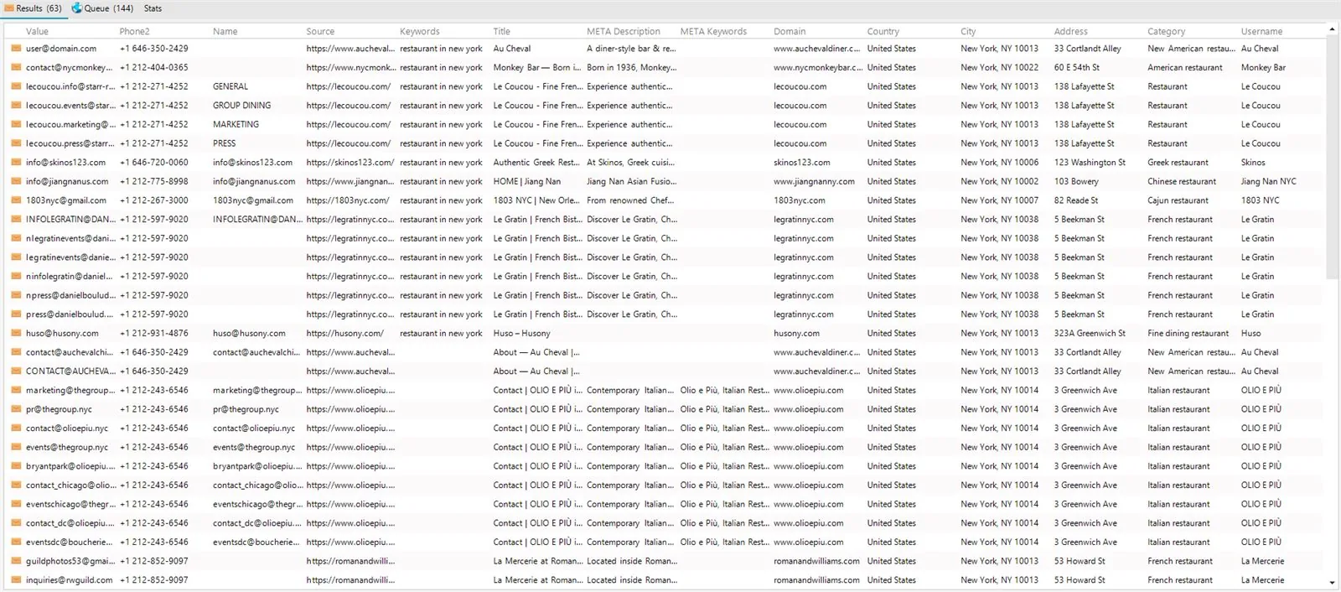Select the mail icon beside INFOLEGRATIN@DAN...
Screen dimensions: 1341x592
tap(16, 219)
